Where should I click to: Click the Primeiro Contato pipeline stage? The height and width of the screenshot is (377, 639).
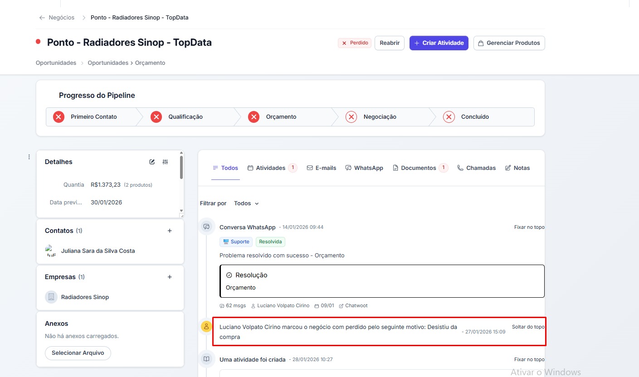93,117
